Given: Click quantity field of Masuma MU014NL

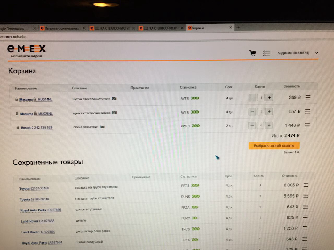Looking at the screenshot, I should [x=261, y=98].
